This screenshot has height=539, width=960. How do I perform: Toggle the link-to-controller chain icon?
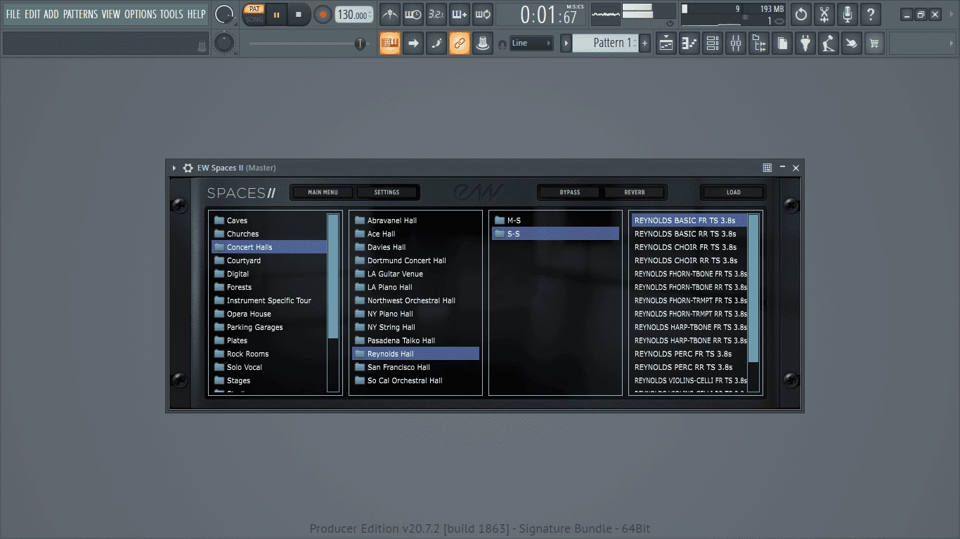click(x=460, y=43)
